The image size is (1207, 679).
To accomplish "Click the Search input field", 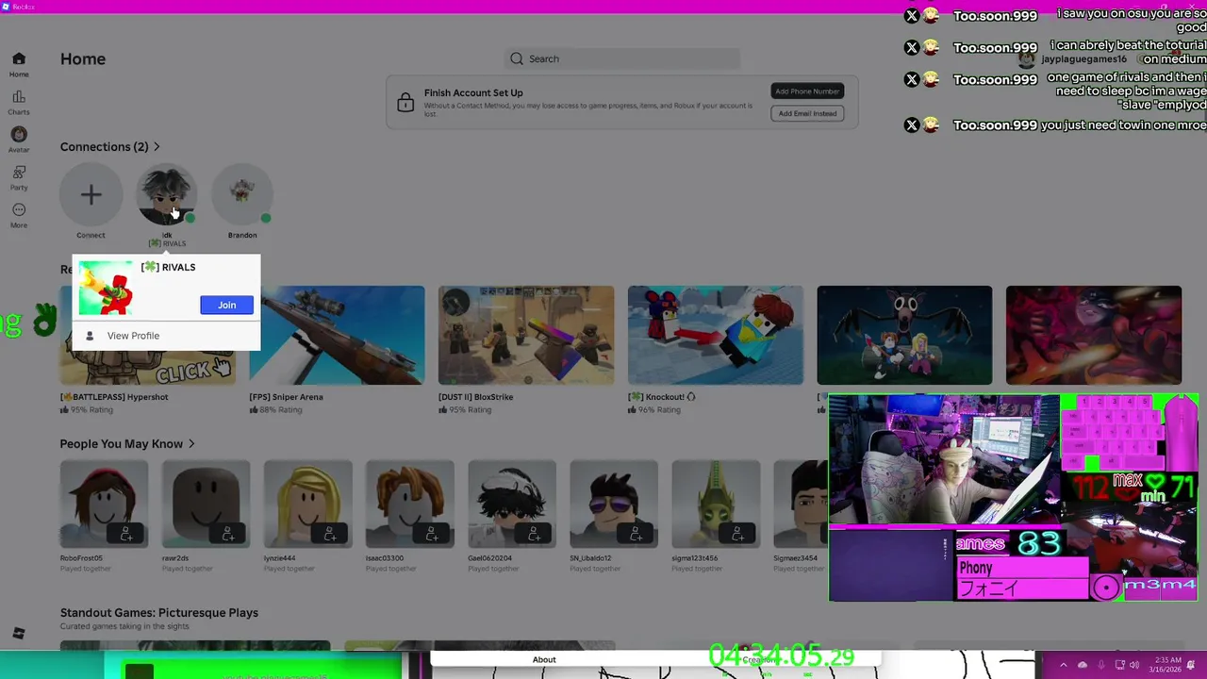I will click(622, 58).
